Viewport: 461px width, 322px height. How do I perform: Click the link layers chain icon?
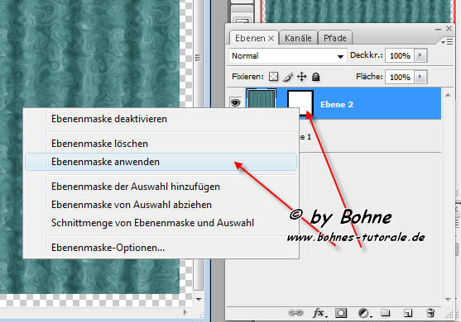pos(295,313)
